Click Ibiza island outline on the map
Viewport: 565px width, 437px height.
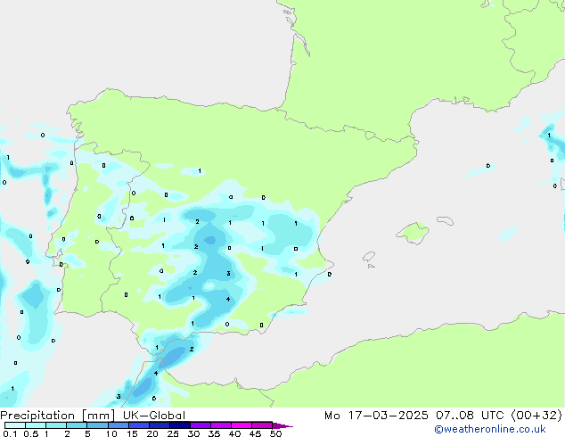(369, 257)
